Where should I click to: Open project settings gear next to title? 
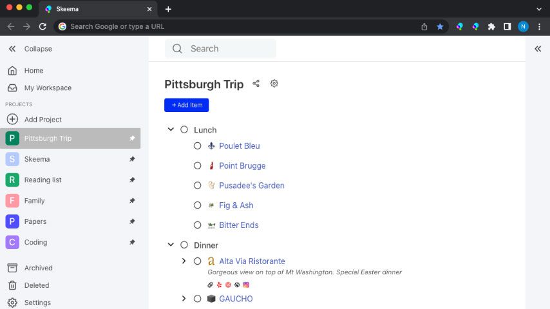tap(274, 84)
